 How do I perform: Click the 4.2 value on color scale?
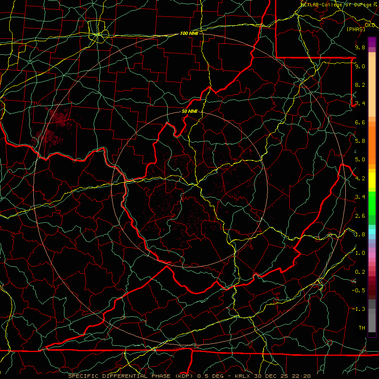point(360,179)
